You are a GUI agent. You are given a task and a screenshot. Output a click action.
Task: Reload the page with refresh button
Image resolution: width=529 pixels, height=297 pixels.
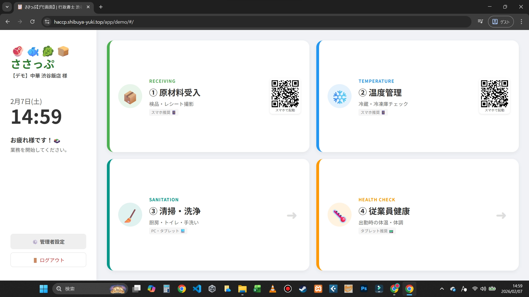point(33,22)
